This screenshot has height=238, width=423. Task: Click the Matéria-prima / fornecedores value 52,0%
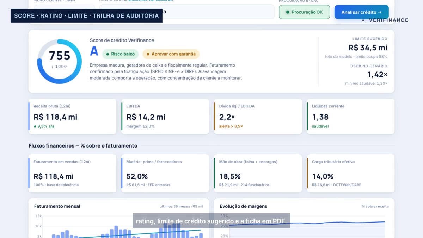(137, 176)
